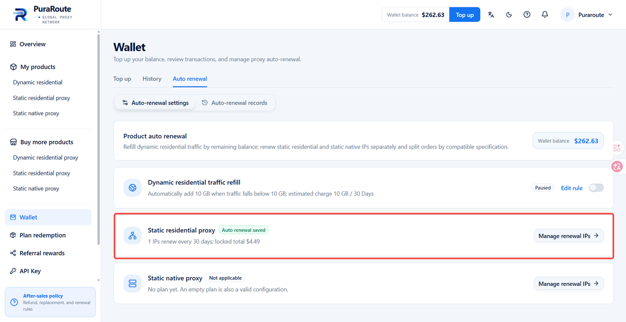Click the sidebar scrollbar down arrow
This screenshot has height=322, width=626.
point(99,280)
